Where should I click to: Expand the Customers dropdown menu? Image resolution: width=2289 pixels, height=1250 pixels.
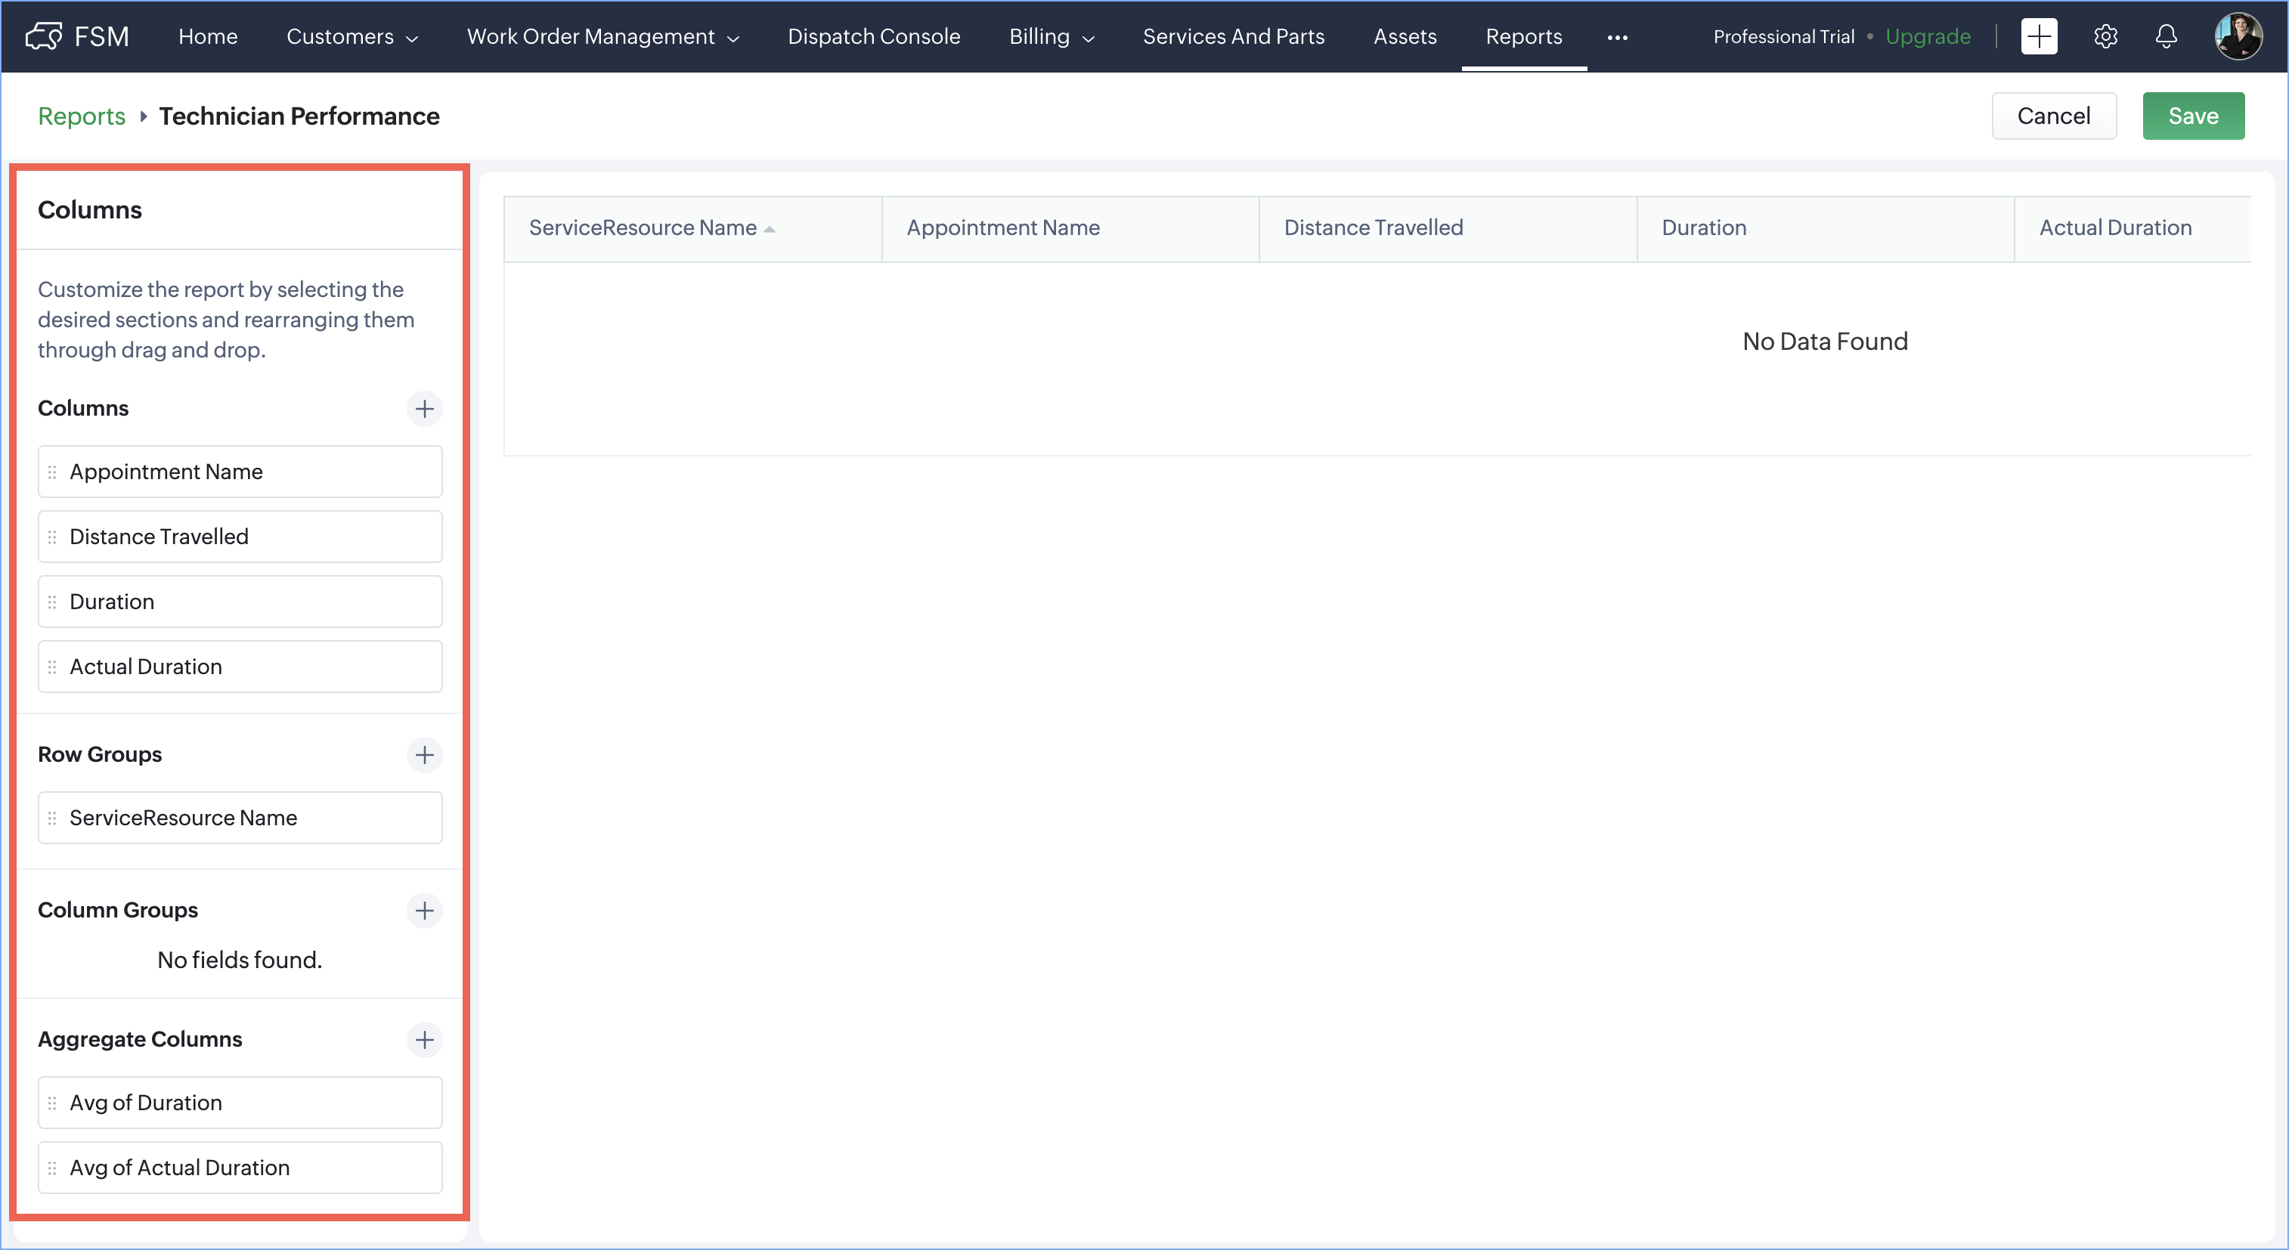point(352,36)
